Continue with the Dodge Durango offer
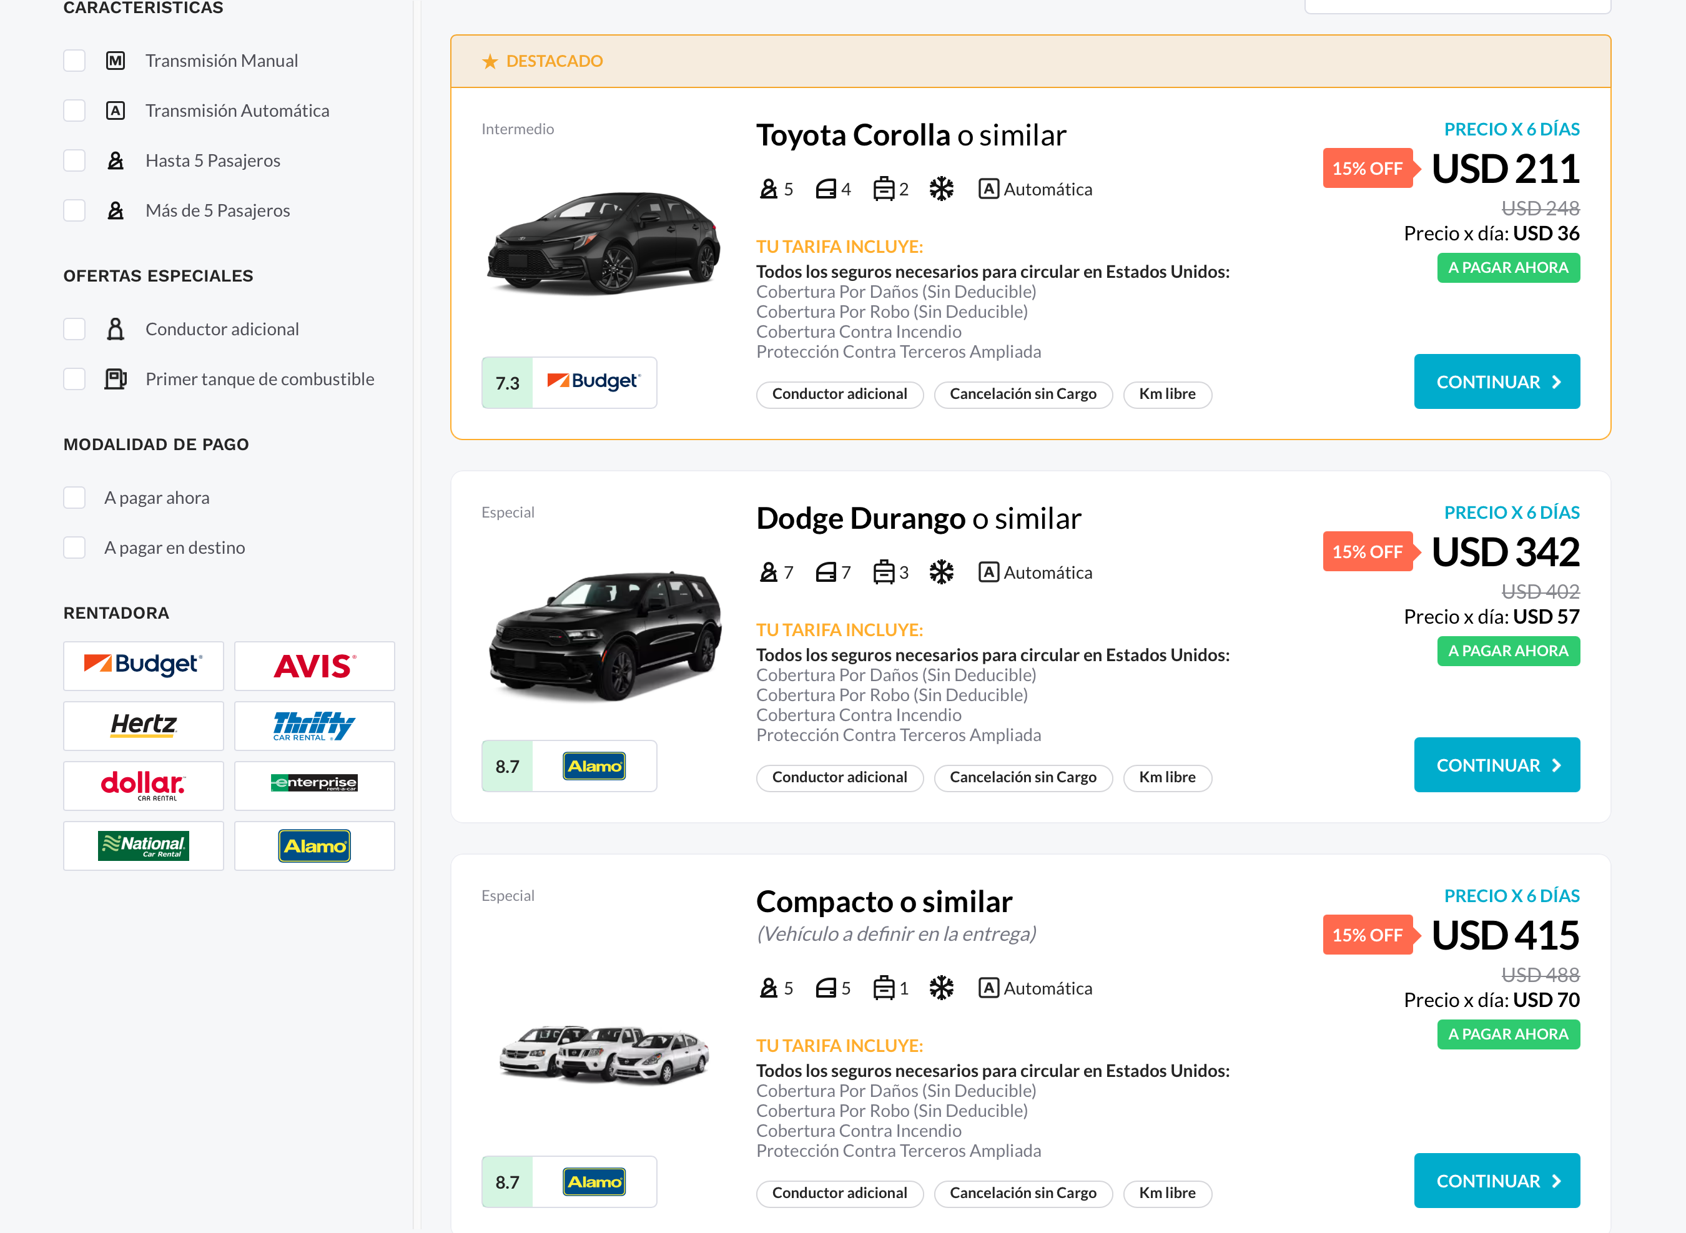Image resolution: width=1686 pixels, height=1233 pixels. [1496, 765]
